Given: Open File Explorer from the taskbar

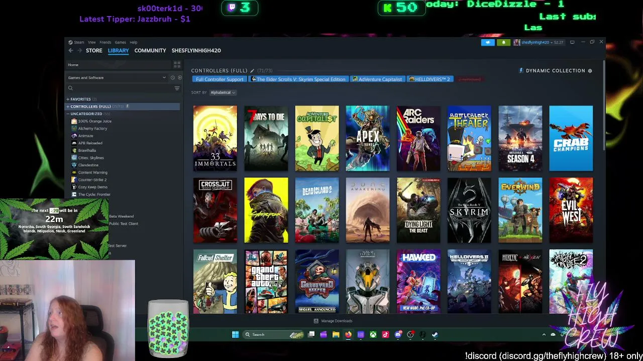Looking at the screenshot, I should pyautogui.click(x=336, y=334).
